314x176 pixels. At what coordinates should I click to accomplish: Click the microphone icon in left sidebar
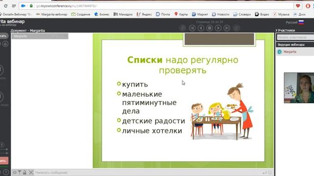coord(2,145)
